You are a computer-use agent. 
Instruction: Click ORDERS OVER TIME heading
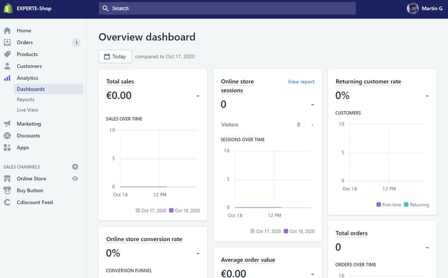[x=356, y=265]
